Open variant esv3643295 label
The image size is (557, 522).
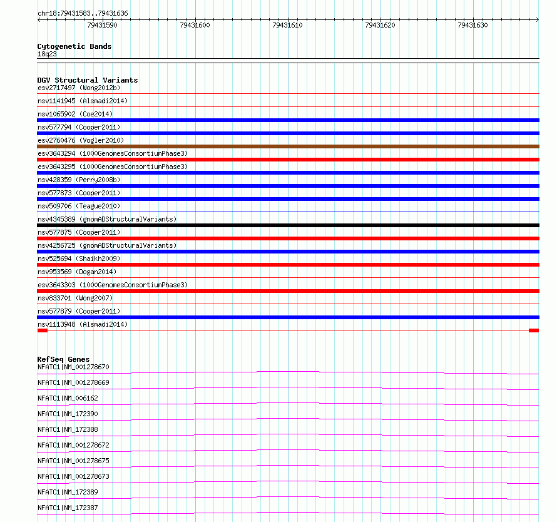(113, 166)
